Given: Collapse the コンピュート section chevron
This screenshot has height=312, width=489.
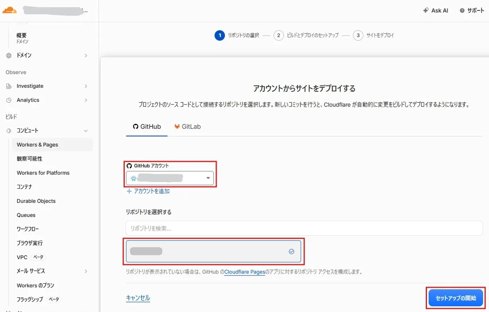Looking at the screenshot, I should (86, 131).
